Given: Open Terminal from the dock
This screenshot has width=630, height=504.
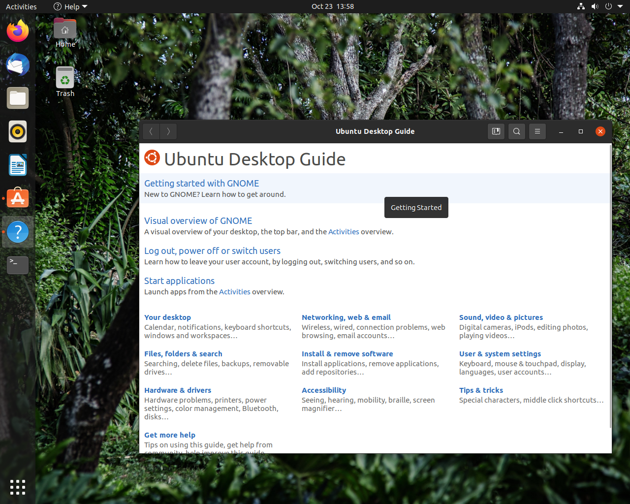Looking at the screenshot, I should coord(18,265).
